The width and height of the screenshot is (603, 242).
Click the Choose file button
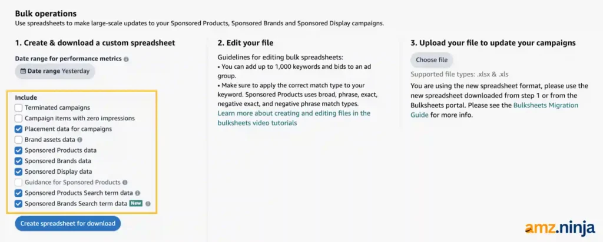point(432,60)
